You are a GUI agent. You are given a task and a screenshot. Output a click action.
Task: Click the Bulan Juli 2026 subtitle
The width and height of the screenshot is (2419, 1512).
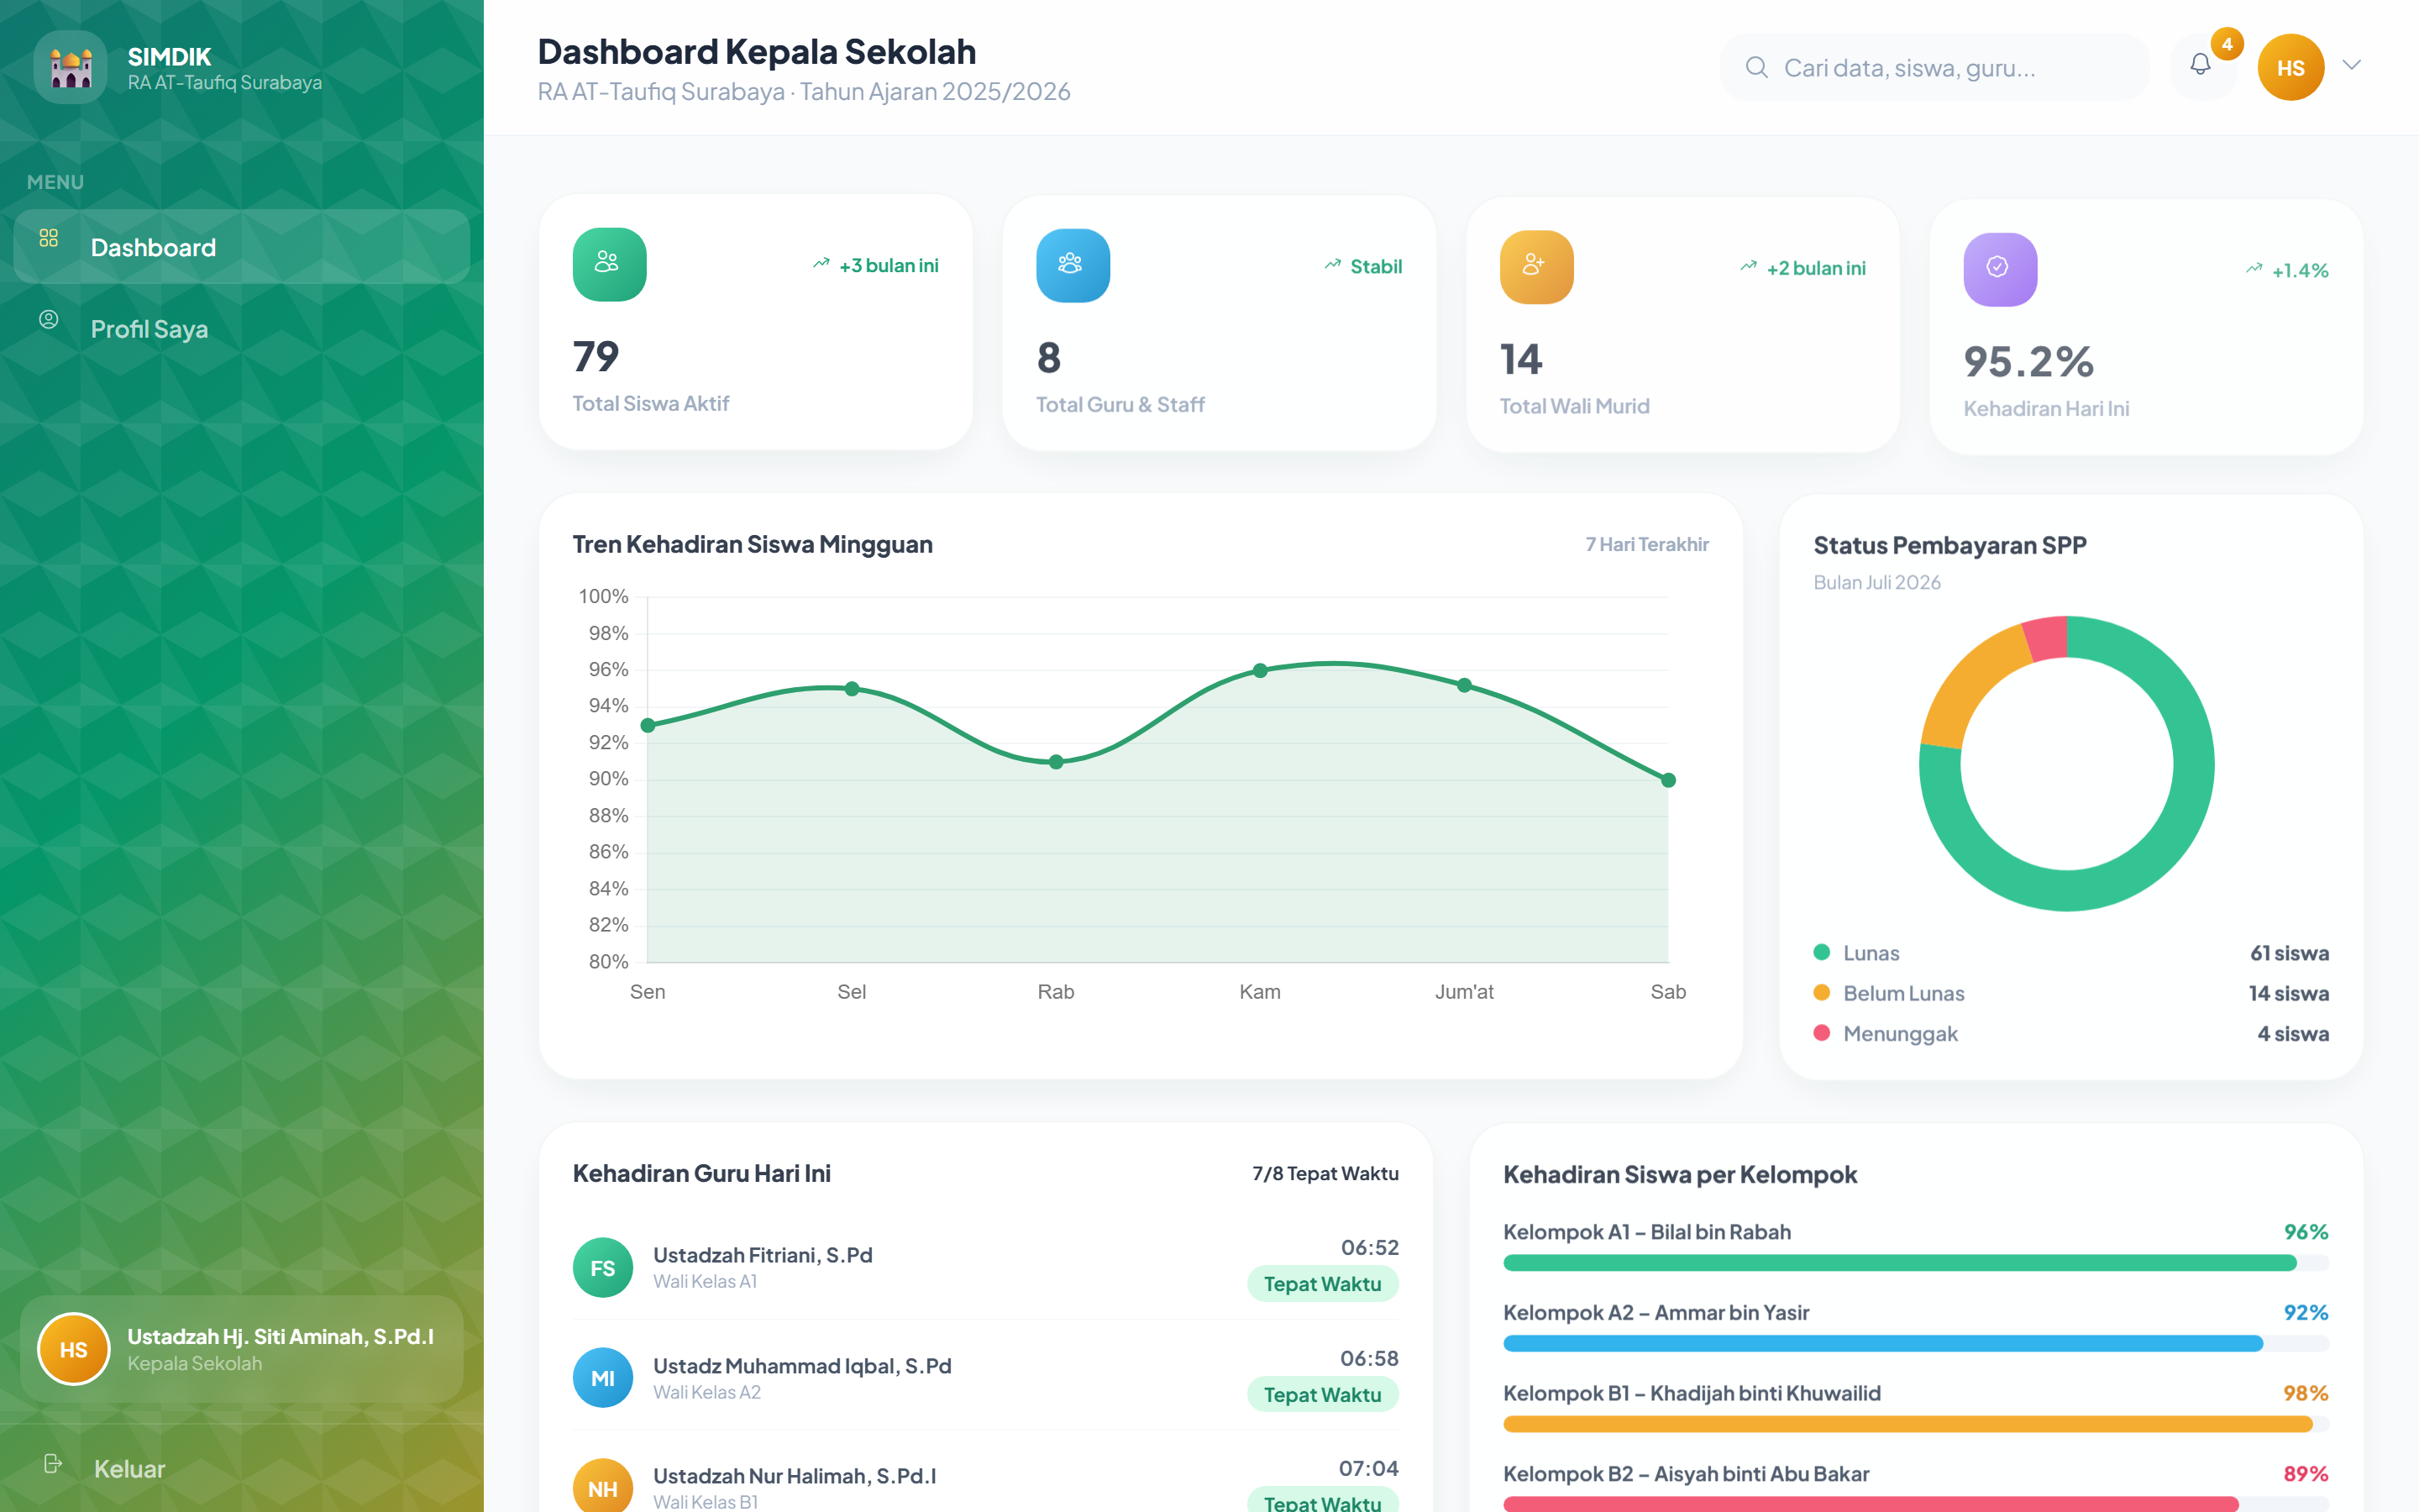1876,582
